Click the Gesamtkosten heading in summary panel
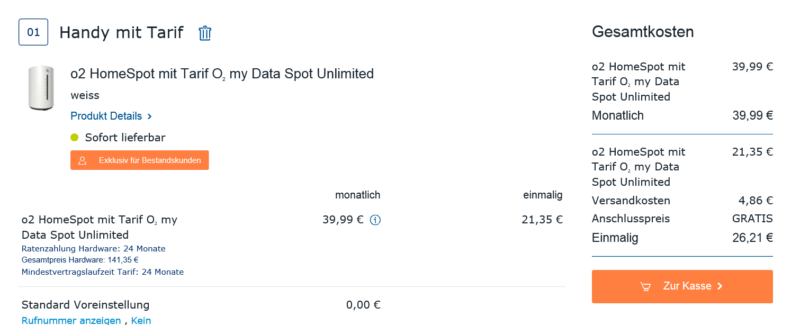The image size is (791, 325). 643,32
